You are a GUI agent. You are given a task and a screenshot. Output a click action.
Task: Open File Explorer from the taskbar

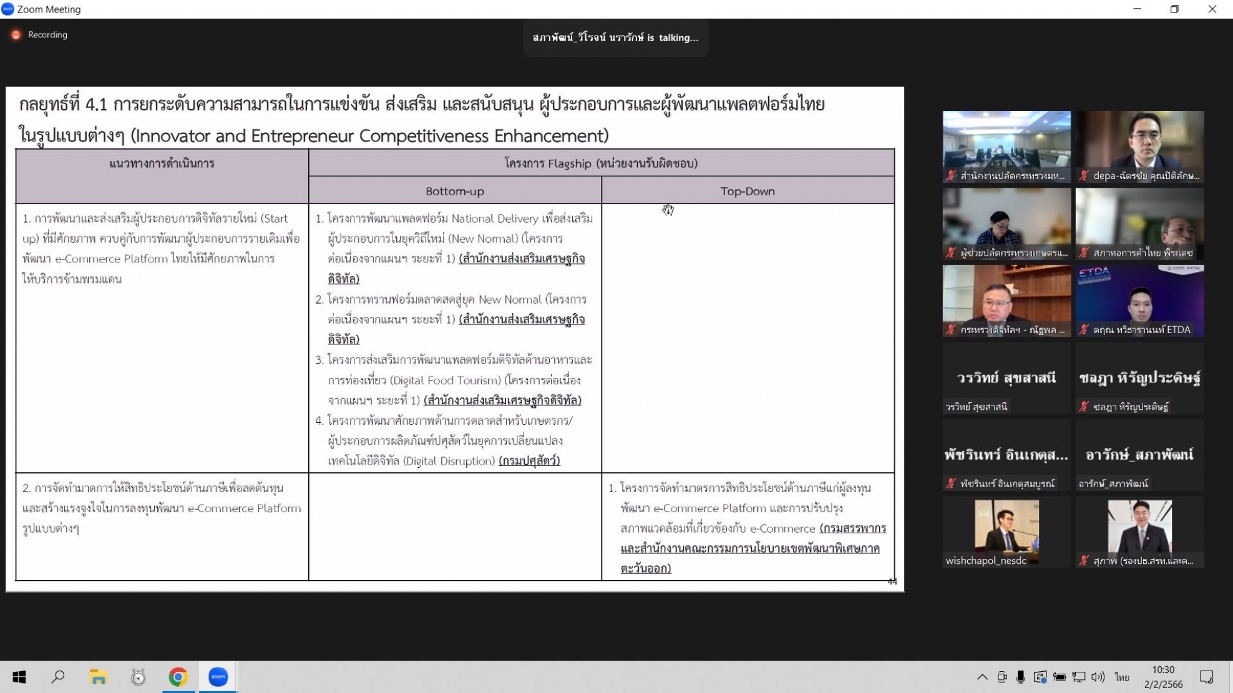(x=99, y=677)
